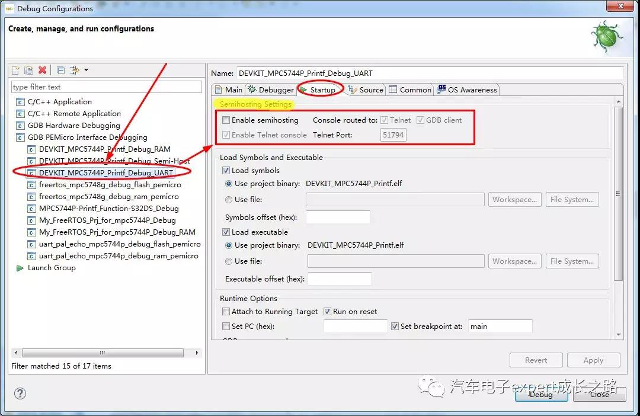Image resolution: width=640 pixels, height=416 pixels.
Task: Click the Collapse All icon
Action: coord(61,70)
